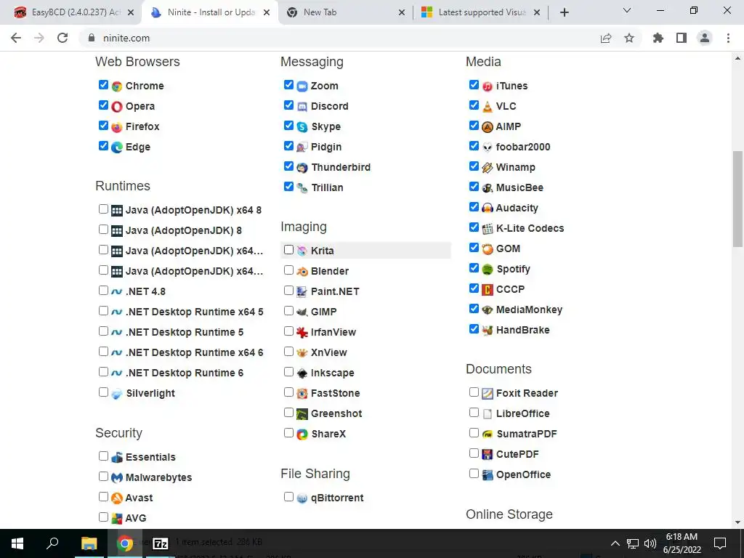Image resolution: width=744 pixels, height=558 pixels.
Task: Click the AIMP icon
Action: (x=488, y=127)
